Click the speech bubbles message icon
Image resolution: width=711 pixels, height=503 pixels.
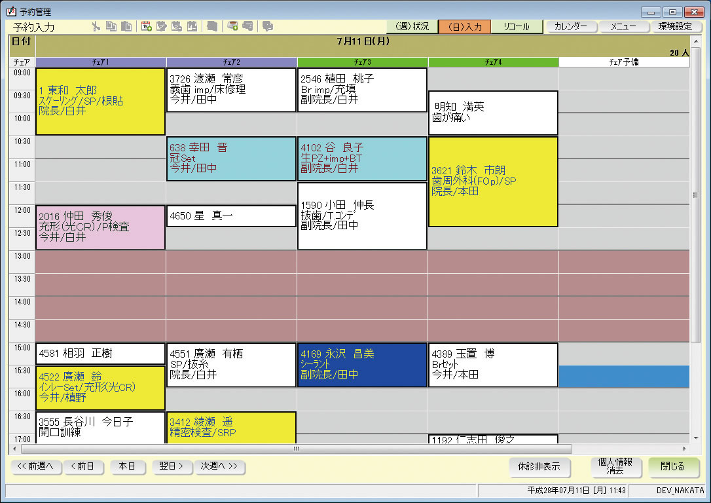(x=268, y=27)
